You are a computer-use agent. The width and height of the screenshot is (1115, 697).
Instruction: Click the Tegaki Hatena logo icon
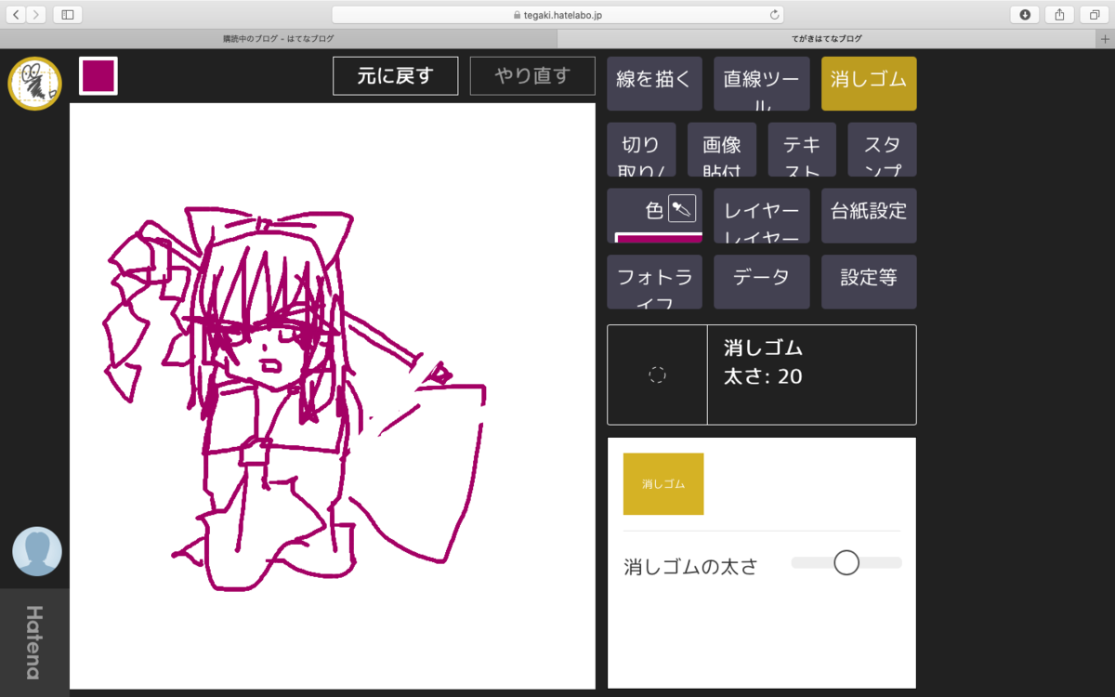(x=34, y=84)
